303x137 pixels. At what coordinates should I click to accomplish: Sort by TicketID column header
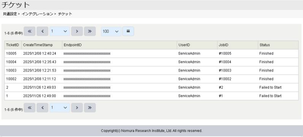13,45
